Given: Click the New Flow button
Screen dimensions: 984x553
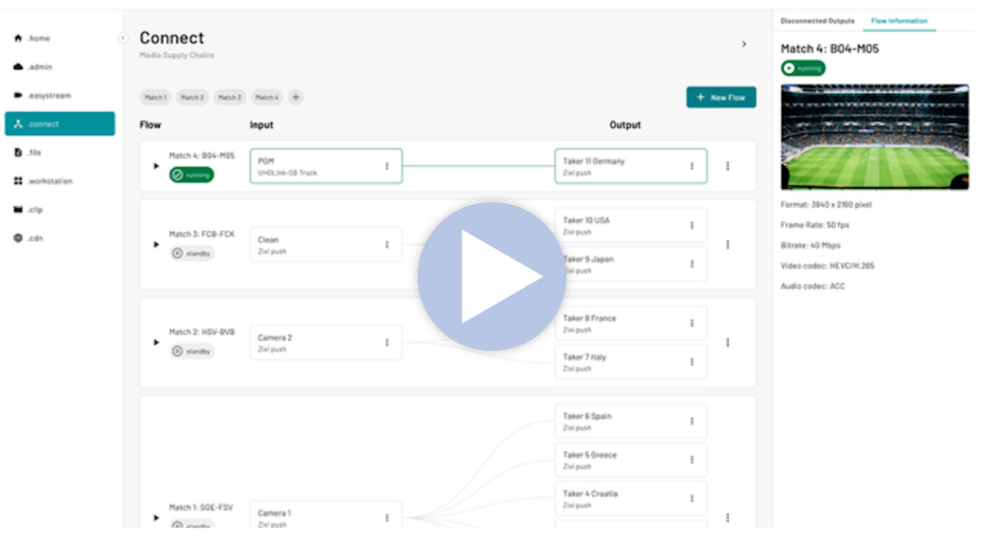Looking at the screenshot, I should click(x=721, y=98).
